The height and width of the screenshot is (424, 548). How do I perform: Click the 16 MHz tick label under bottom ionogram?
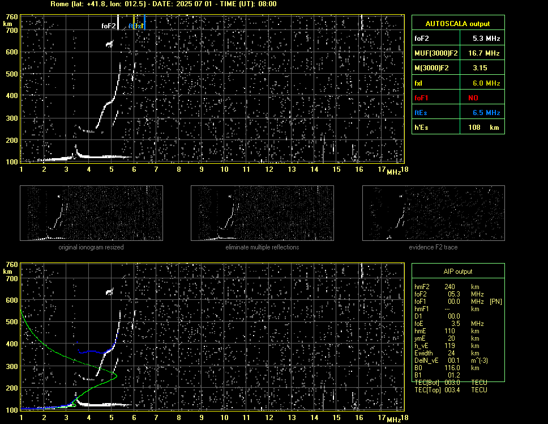(x=359, y=417)
